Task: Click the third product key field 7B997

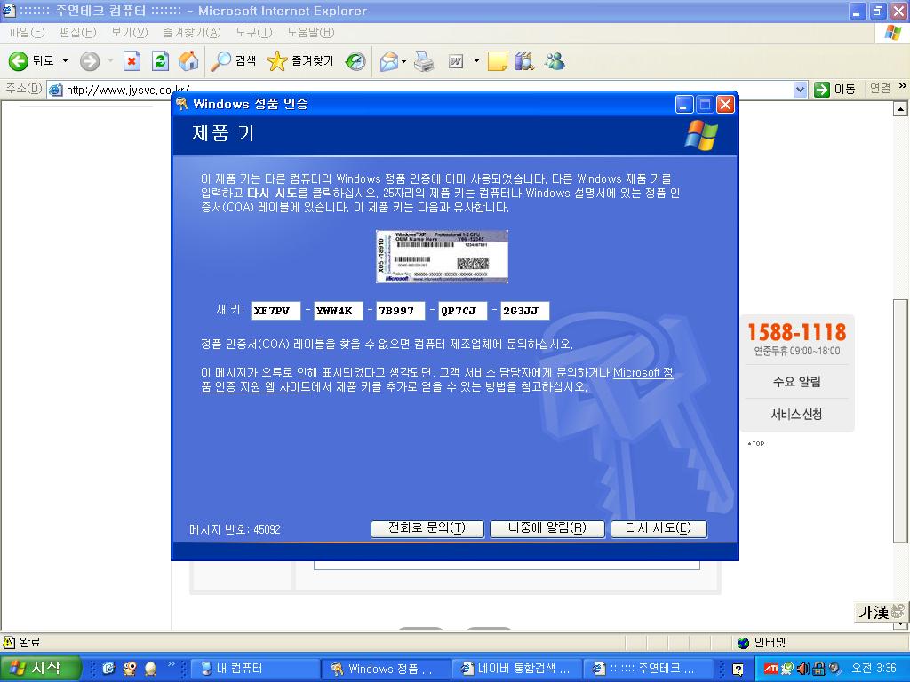Action: pos(401,311)
